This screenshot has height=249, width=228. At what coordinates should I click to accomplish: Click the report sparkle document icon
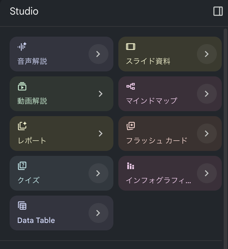click(x=22, y=126)
